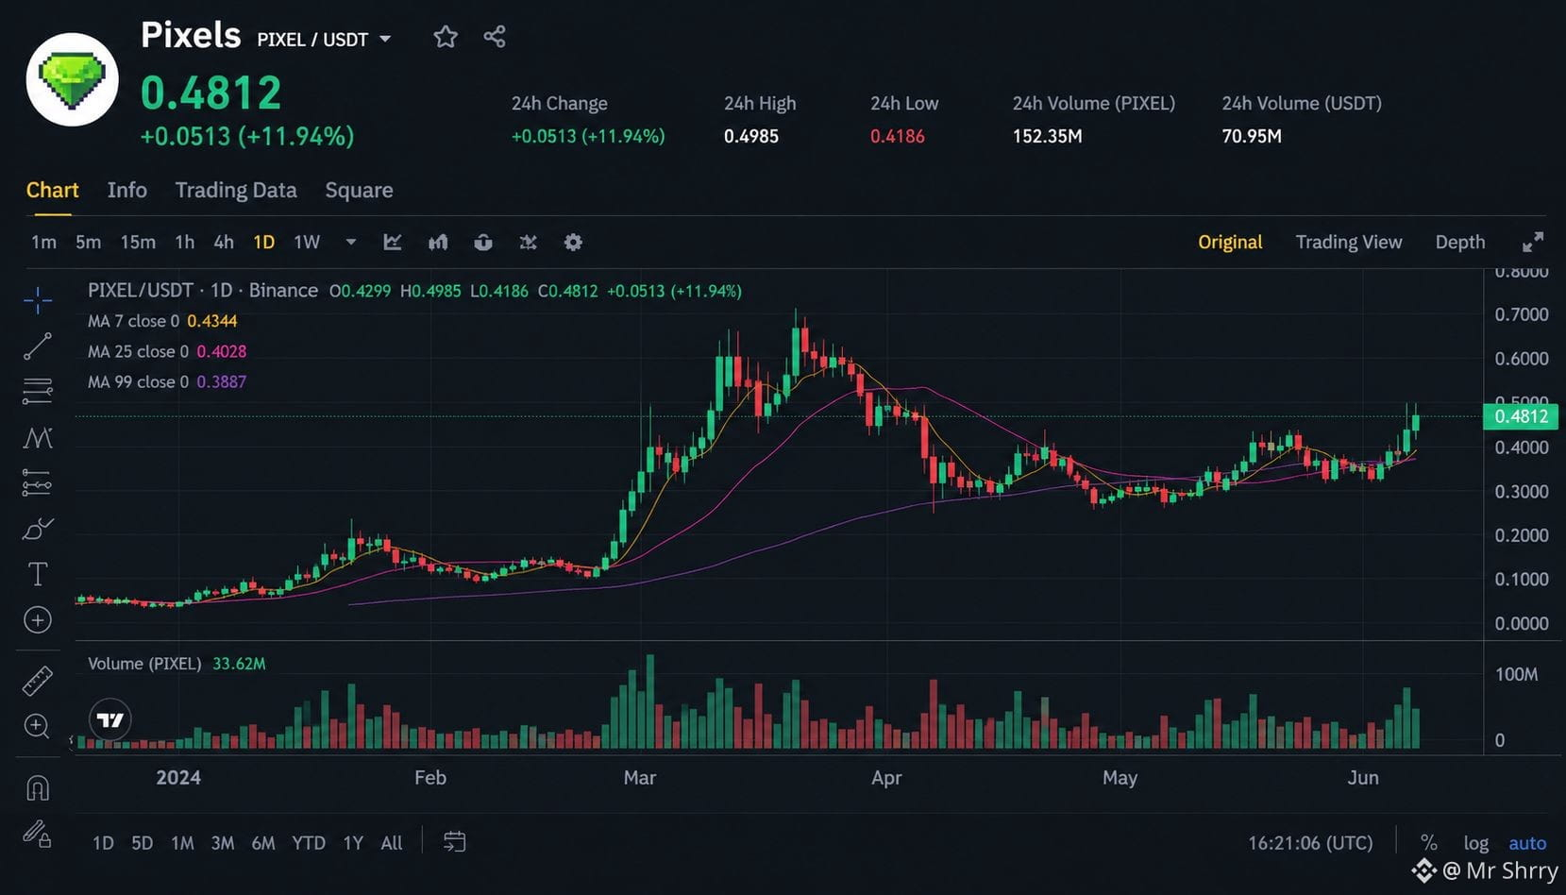This screenshot has height=895, width=1566.
Task: Select the brush drawing tool
Action: [38, 529]
